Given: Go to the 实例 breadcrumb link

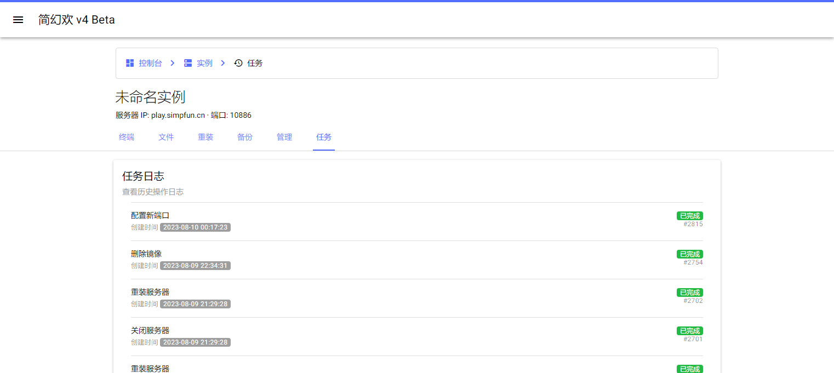Looking at the screenshot, I should pos(204,63).
